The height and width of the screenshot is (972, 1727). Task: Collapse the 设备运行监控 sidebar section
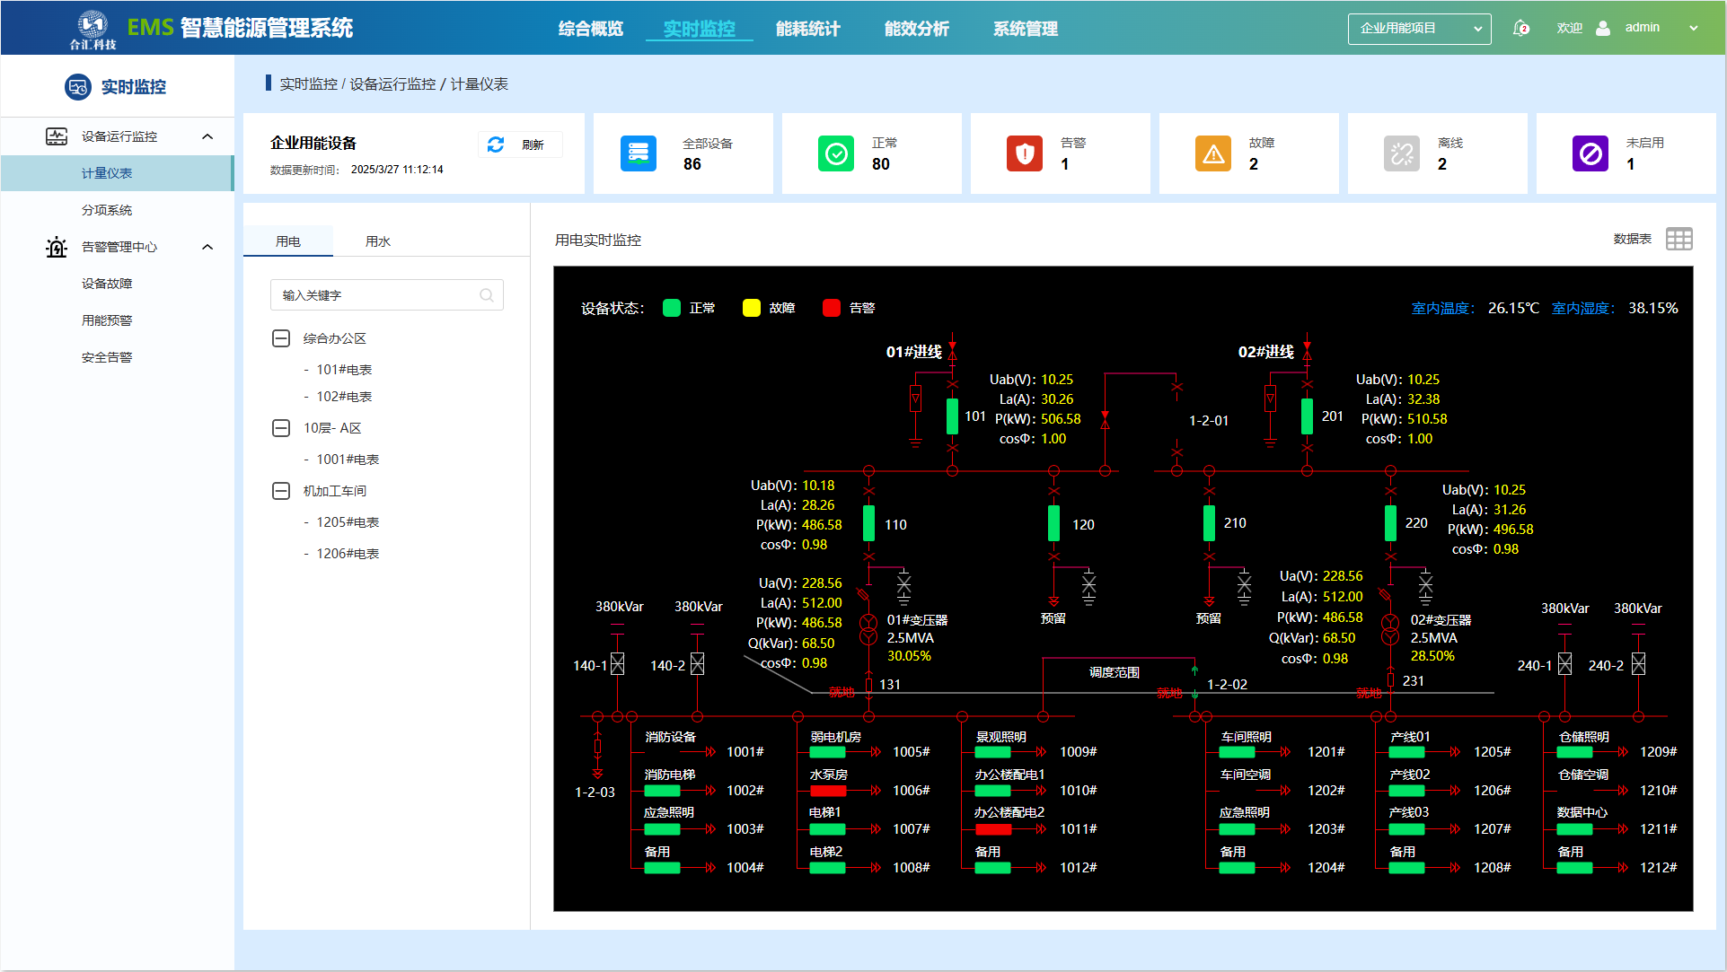pyautogui.click(x=207, y=136)
